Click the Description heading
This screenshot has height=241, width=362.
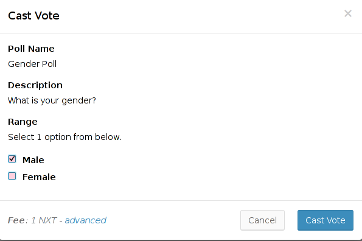click(35, 85)
